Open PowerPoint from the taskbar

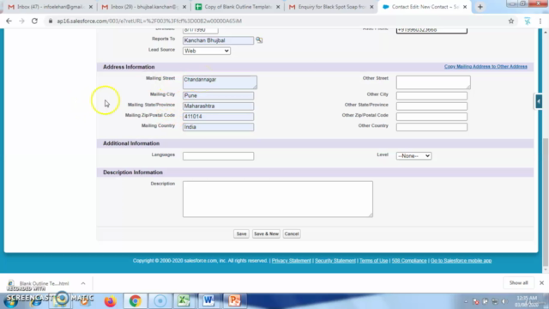[234, 300]
